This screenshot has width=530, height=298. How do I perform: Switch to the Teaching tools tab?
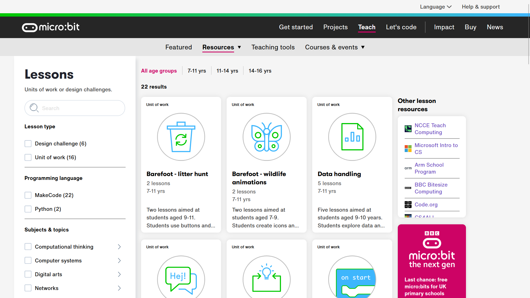coord(273,47)
